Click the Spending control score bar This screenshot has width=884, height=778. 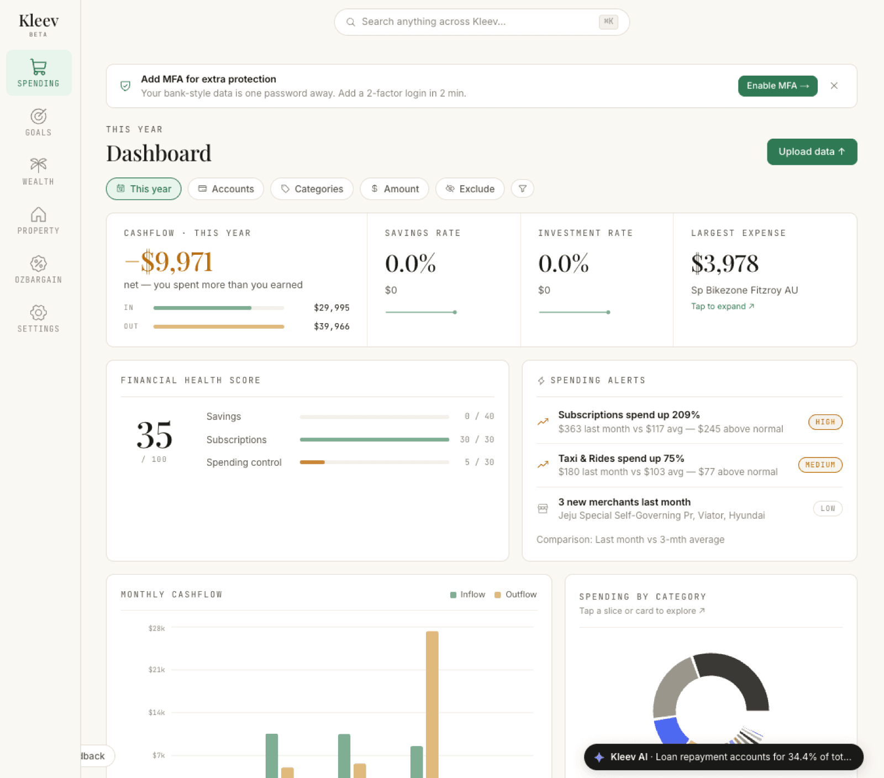(x=375, y=462)
